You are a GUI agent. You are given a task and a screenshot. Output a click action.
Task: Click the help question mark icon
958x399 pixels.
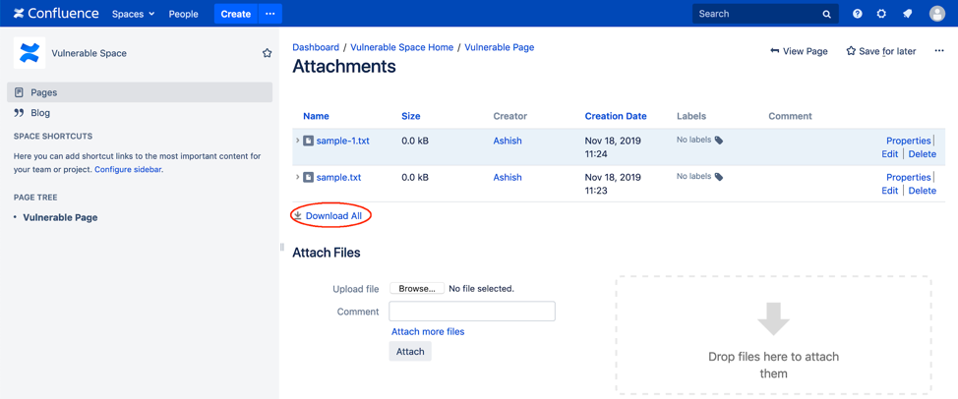(x=857, y=14)
